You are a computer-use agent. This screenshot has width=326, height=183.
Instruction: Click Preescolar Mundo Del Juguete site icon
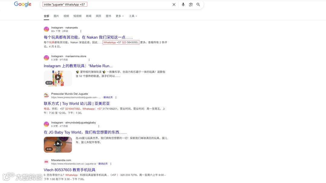(46, 96)
